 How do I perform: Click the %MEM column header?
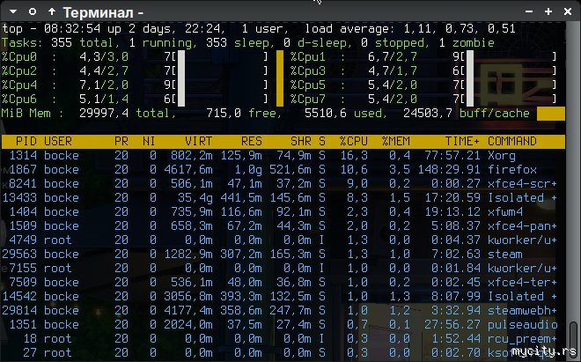[x=396, y=141]
